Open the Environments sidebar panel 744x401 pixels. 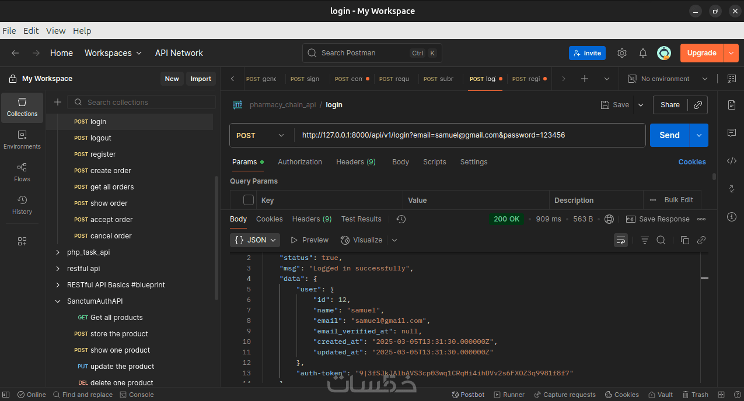pos(22,140)
